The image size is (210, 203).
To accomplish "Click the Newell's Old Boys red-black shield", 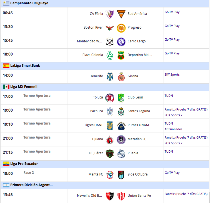I will (x=110, y=196).
